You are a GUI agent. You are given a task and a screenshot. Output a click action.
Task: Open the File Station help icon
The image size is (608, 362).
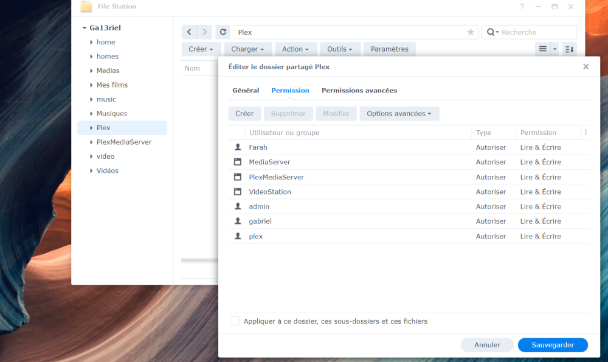pyautogui.click(x=522, y=7)
